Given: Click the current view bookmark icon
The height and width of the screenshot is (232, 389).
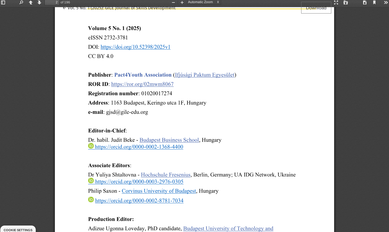Looking at the screenshot, I should point(374,3).
